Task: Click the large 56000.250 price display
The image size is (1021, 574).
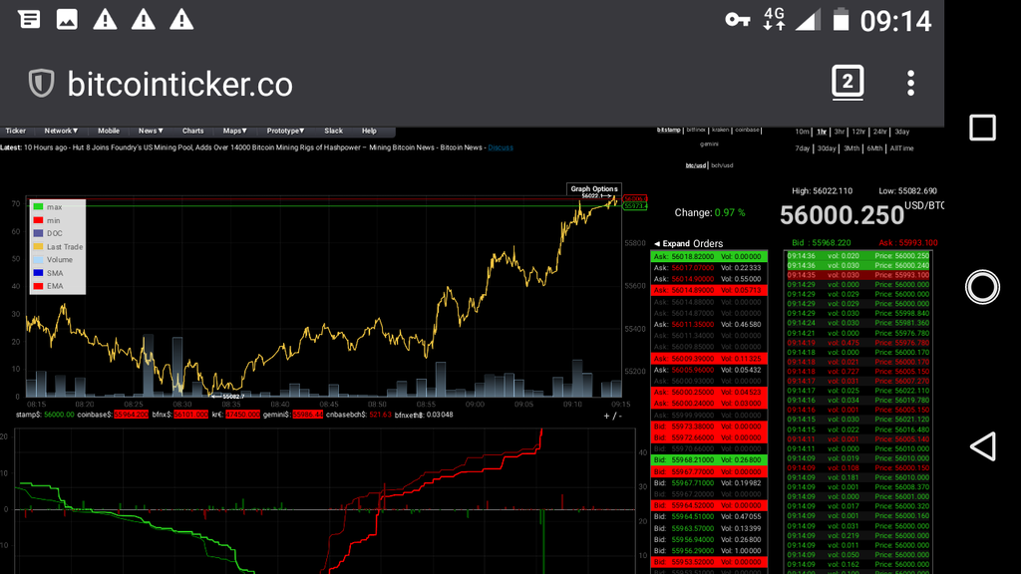Action: click(x=842, y=215)
